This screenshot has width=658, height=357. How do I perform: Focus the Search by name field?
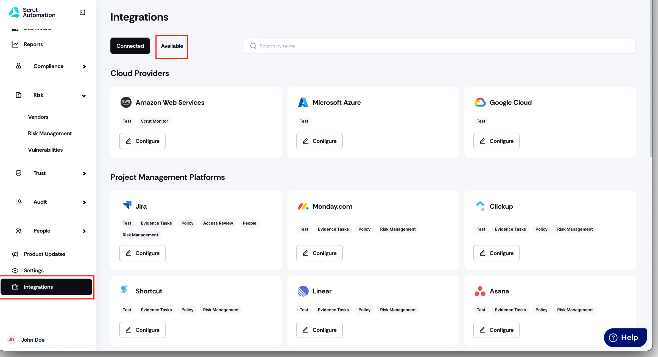tap(440, 46)
